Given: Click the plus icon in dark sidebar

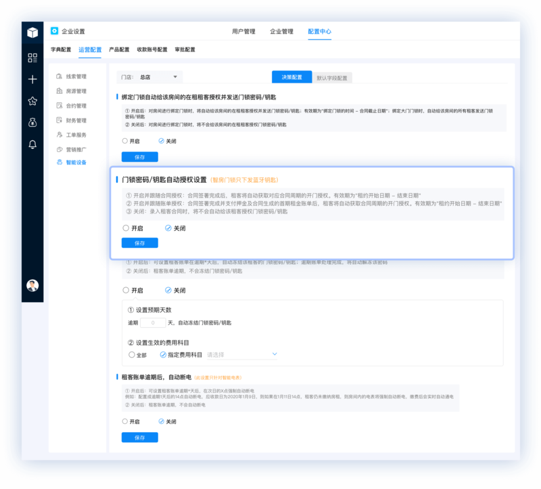Looking at the screenshot, I should tap(32, 79).
